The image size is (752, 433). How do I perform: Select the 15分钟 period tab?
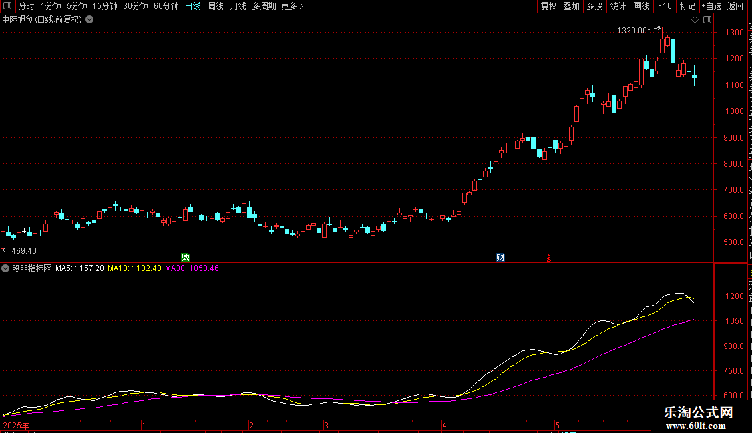coord(104,6)
